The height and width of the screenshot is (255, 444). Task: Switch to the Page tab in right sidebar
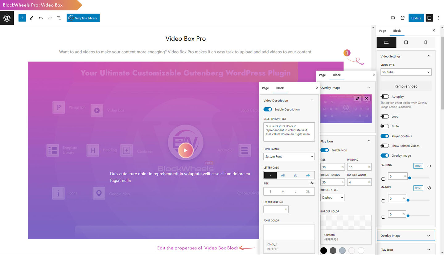382,31
